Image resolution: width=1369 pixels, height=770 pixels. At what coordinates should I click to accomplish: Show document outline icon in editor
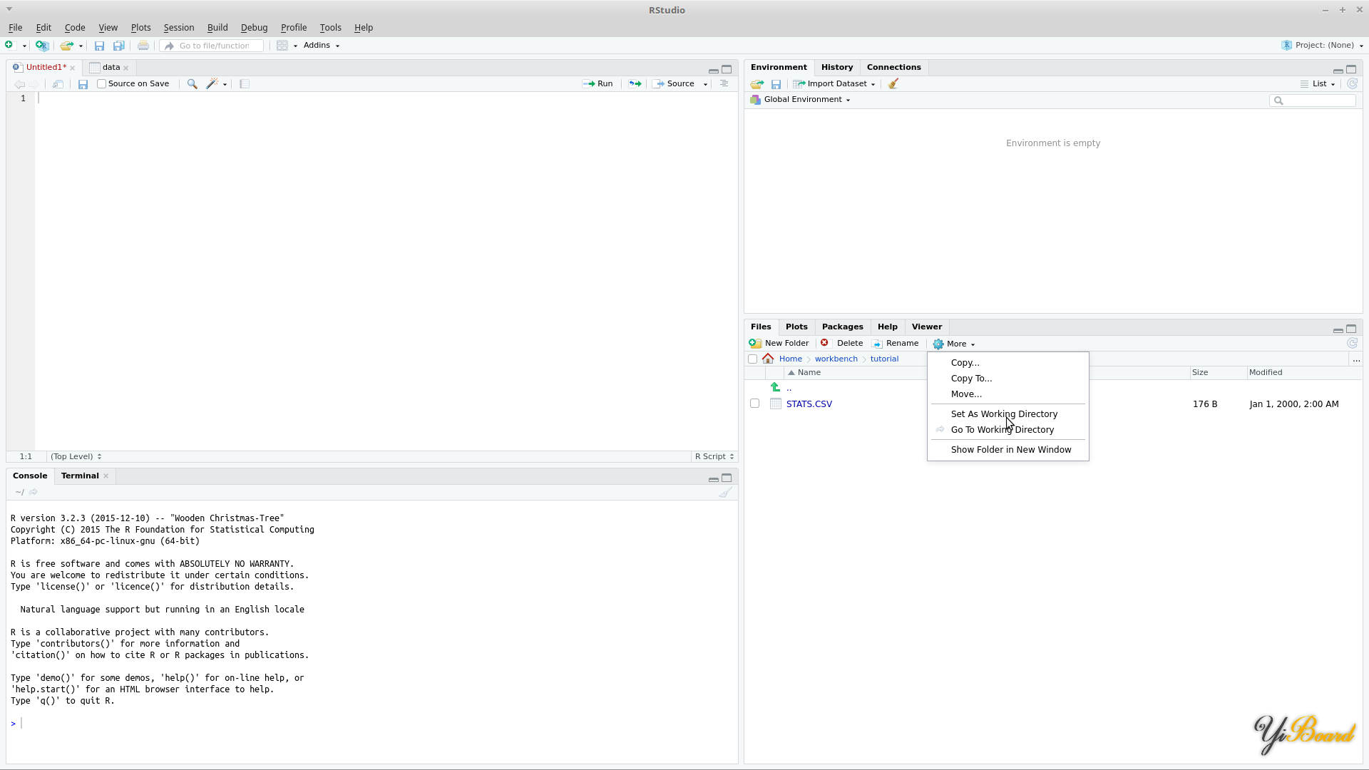point(724,83)
